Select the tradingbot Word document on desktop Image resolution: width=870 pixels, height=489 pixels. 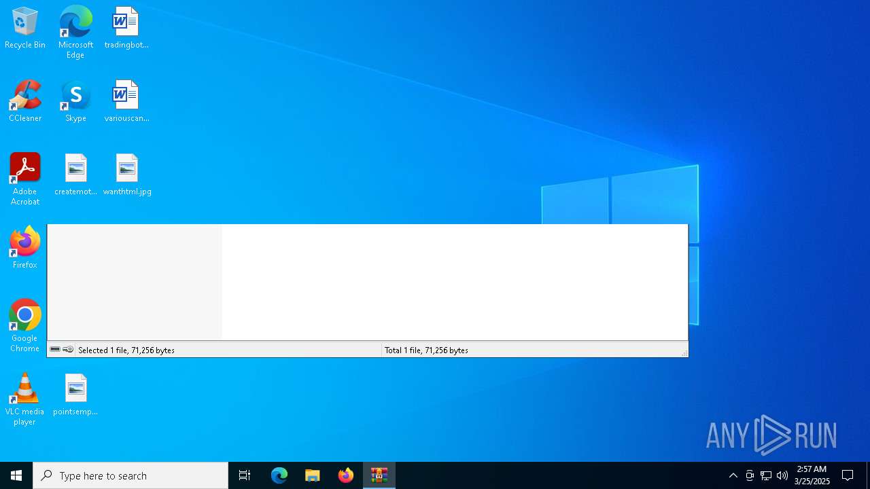pos(126,29)
